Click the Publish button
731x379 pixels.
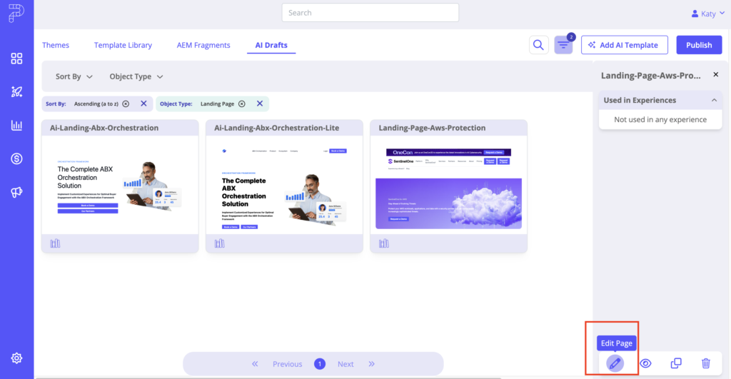(698, 45)
